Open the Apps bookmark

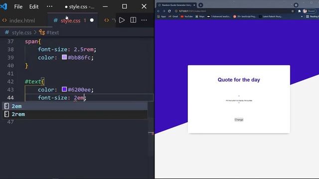[x=161, y=16]
